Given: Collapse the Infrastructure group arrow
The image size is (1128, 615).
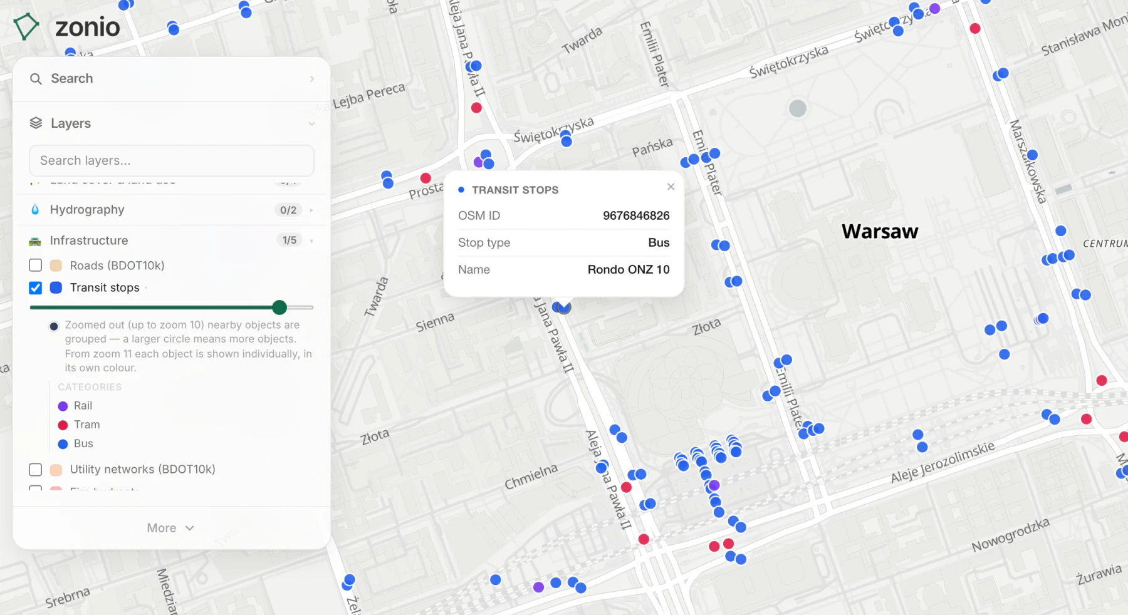Looking at the screenshot, I should pos(311,240).
